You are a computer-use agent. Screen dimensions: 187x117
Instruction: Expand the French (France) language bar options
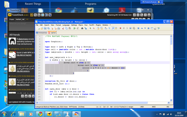point(162,2)
